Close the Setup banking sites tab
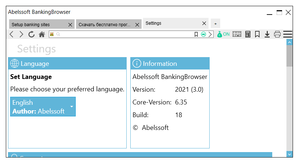297x163 pixels. coord(70,25)
